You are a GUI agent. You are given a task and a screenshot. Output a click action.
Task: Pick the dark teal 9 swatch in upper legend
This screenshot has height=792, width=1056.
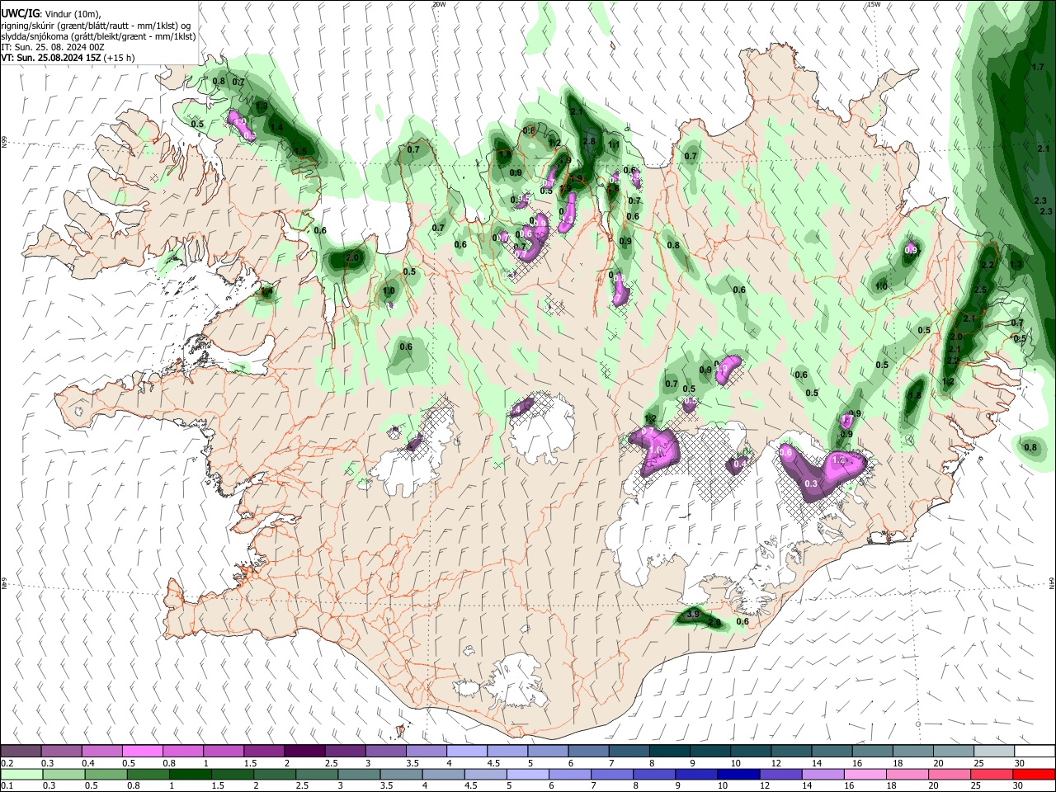pyautogui.click(x=709, y=751)
